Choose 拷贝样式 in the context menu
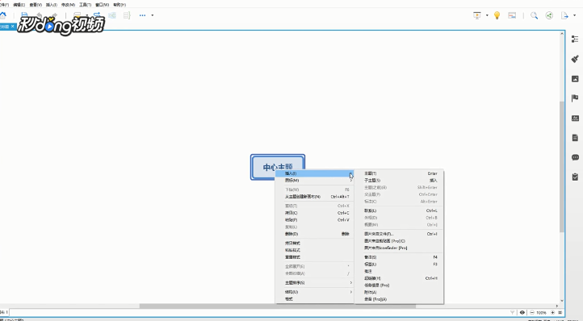Viewport: 583px width, 321px height. click(x=315, y=243)
